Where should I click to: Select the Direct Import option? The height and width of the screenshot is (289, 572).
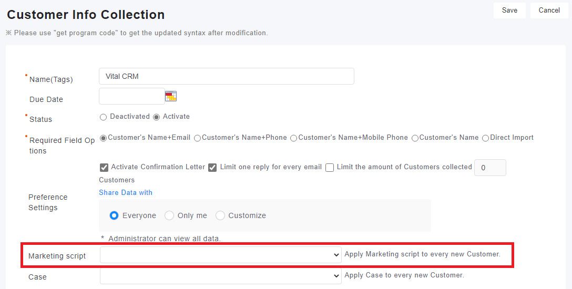click(485, 138)
